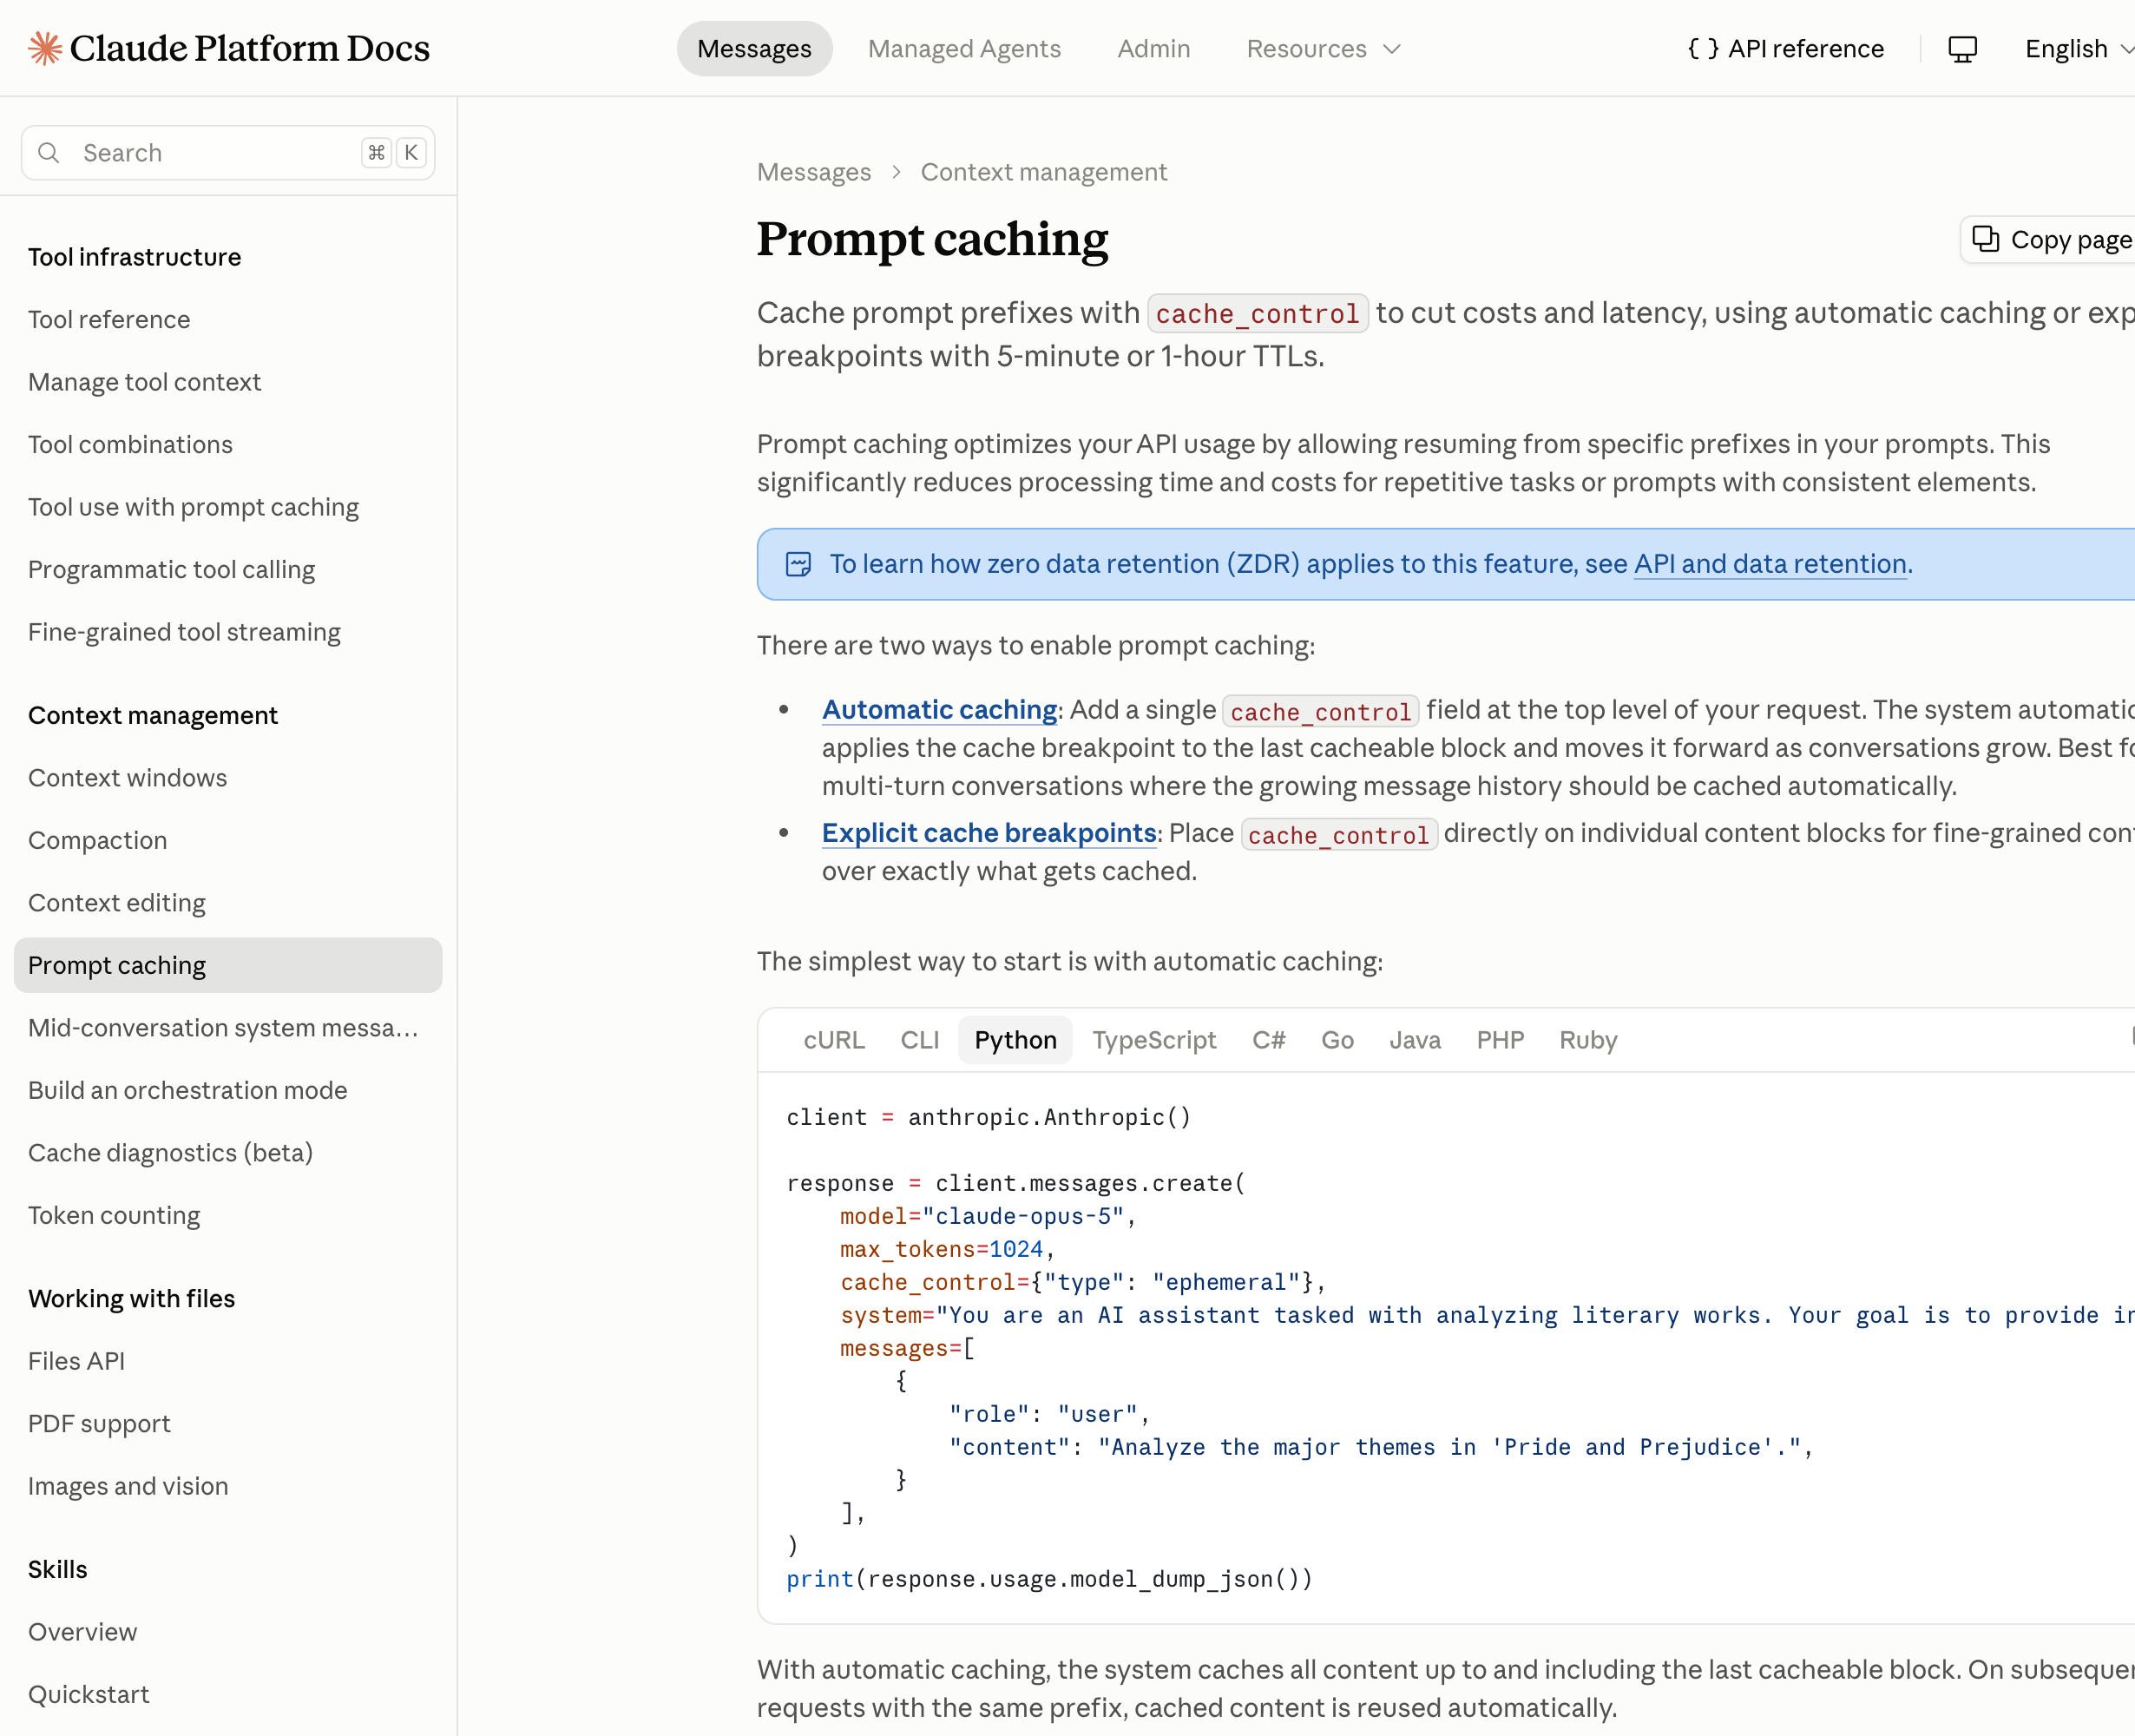The width and height of the screenshot is (2135, 1736).
Task: Click the Prompt caching page title
Action: tap(932, 240)
